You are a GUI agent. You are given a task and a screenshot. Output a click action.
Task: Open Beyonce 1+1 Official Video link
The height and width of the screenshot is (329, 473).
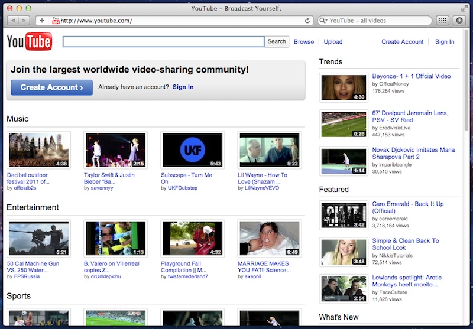[411, 76]
